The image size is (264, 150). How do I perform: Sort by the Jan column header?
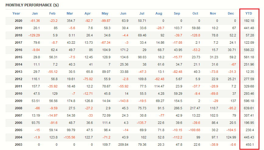35,13
